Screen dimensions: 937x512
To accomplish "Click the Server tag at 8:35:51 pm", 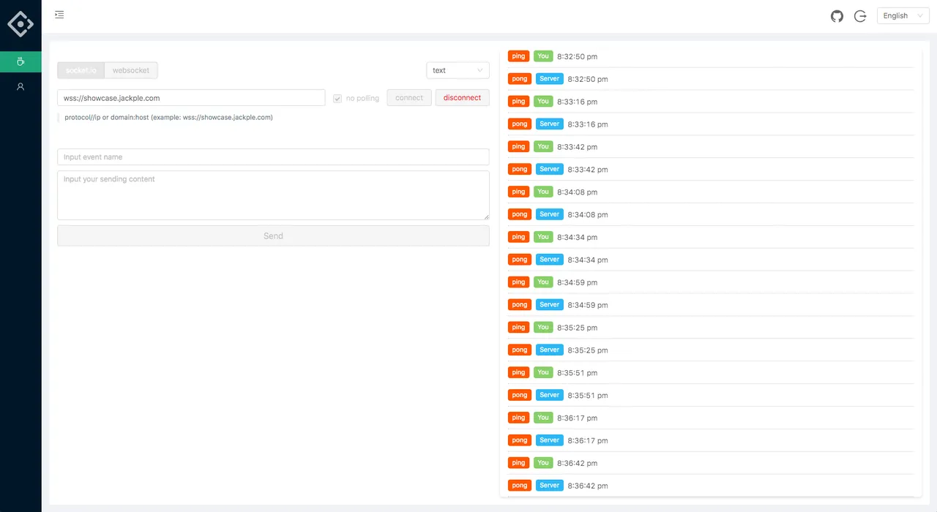I will (550, 395).
